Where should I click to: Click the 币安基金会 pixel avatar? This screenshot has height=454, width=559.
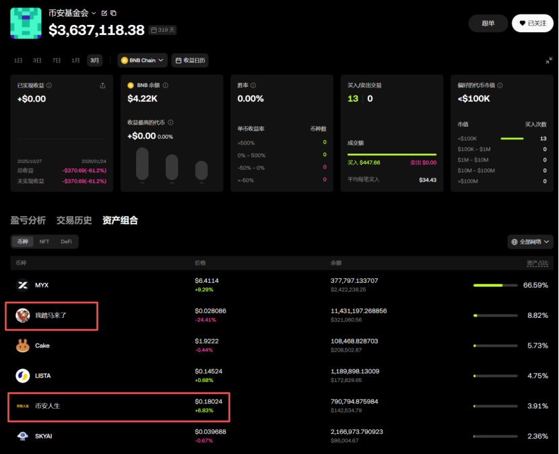[x=26, y=23]
